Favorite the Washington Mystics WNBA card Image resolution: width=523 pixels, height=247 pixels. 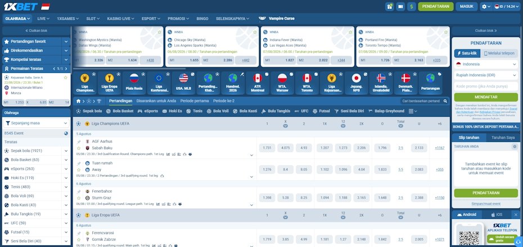pos(160,33)
